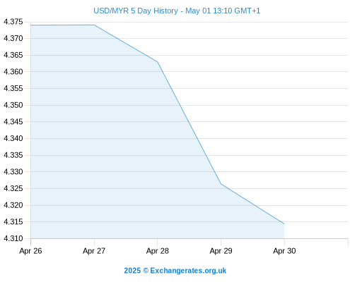Click the line data point at Apr 28
Image resolution: width=350 pixels, height=282 pixels.
pyautogui.click(x=158, y=62)
